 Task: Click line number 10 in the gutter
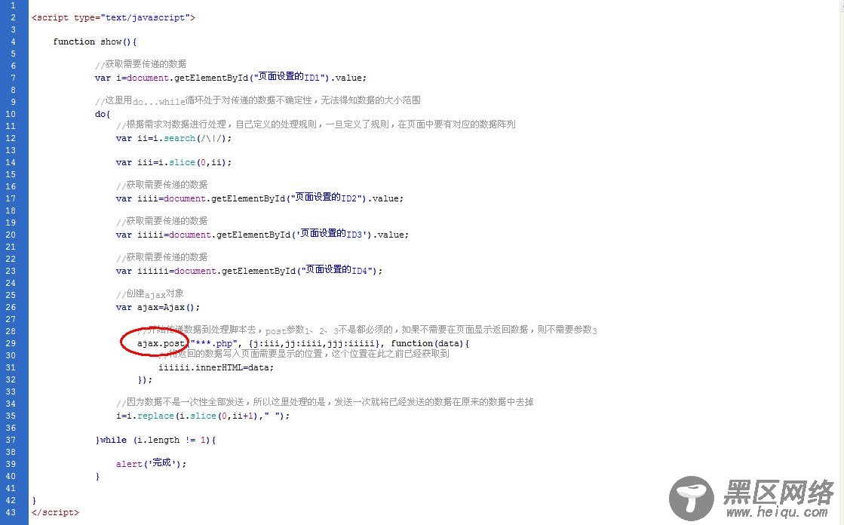(x=11, y=114)
